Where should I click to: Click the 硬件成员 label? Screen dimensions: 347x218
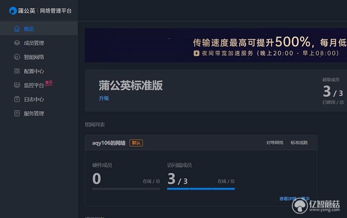coord(102,165)
